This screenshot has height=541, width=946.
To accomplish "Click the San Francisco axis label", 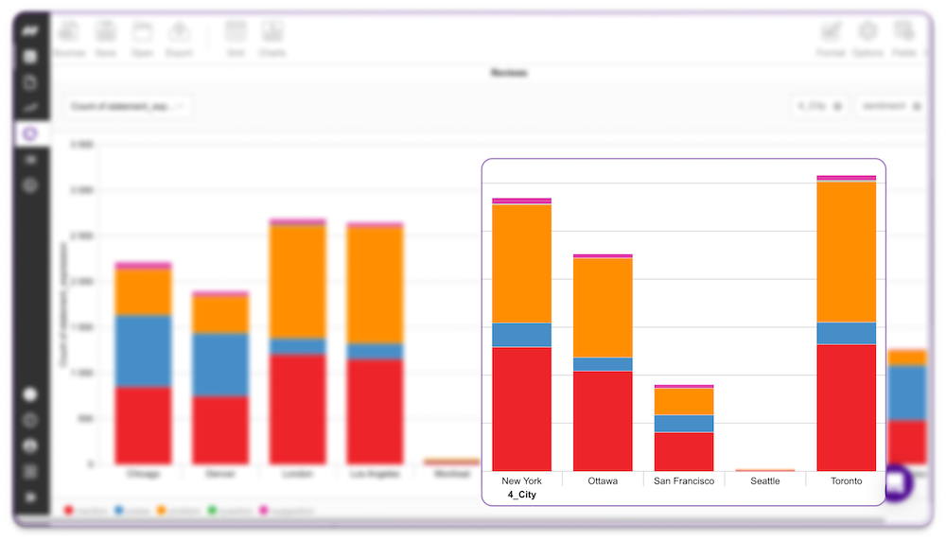I will pos(684,480).
